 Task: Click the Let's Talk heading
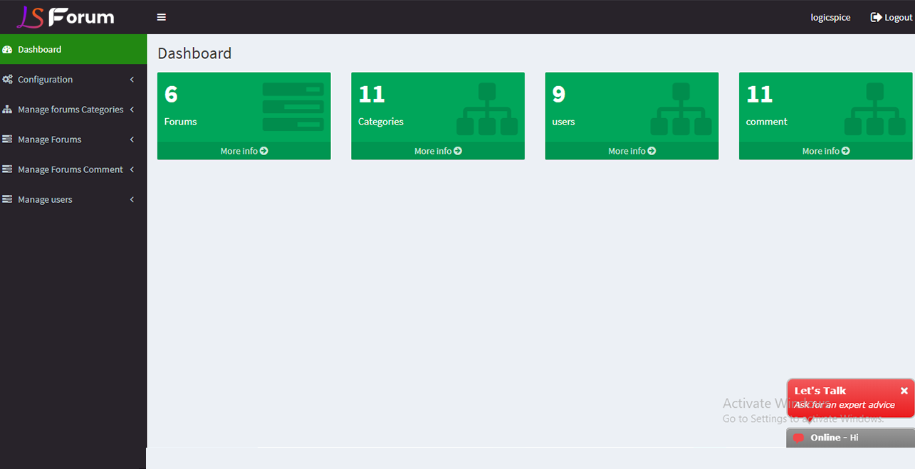click(820, 391)
